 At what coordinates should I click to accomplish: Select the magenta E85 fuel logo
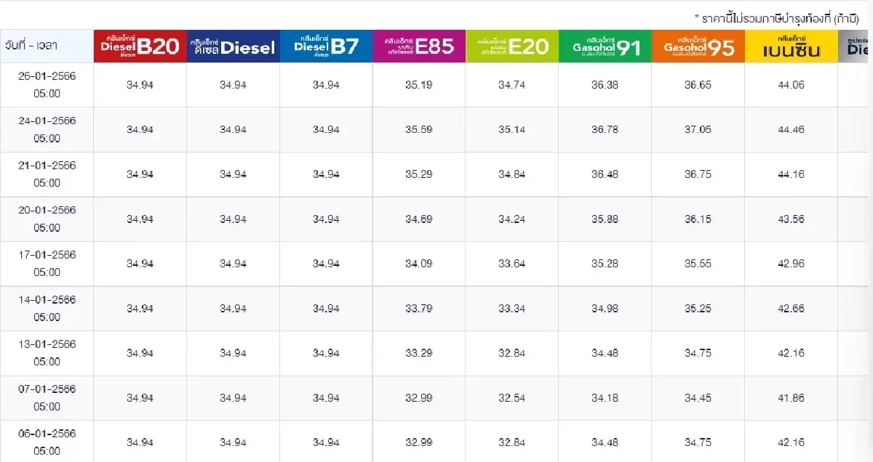coord(418,46)
